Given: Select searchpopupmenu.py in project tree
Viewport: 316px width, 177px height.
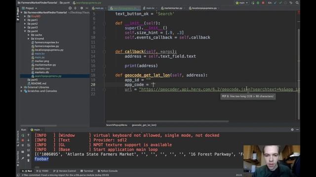Looking at the screenshot, I should (48, 76).
